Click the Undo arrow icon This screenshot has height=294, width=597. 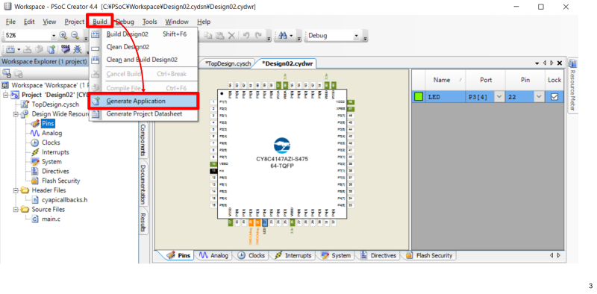(246, 35)
